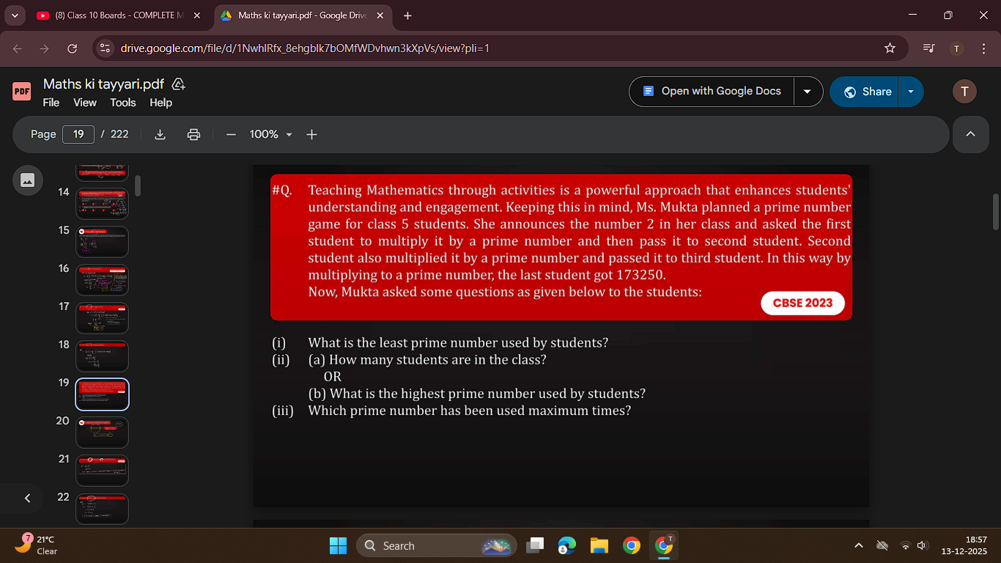Click the Open with Google Docs button

pos(712,92)
